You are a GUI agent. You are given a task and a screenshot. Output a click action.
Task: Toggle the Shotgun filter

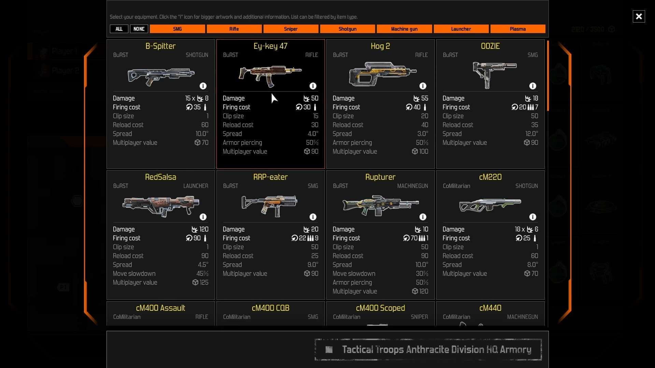[347, 29]
